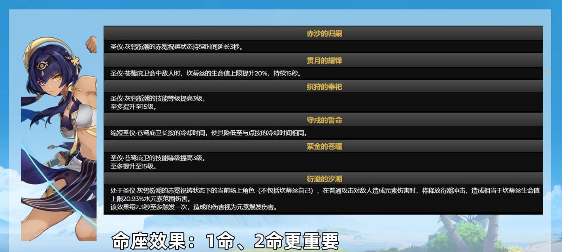Image resolution: width=562 pixels, height=252 pixels.
Task: Click the golden flower hair ornament
Action: click(73, 60)
